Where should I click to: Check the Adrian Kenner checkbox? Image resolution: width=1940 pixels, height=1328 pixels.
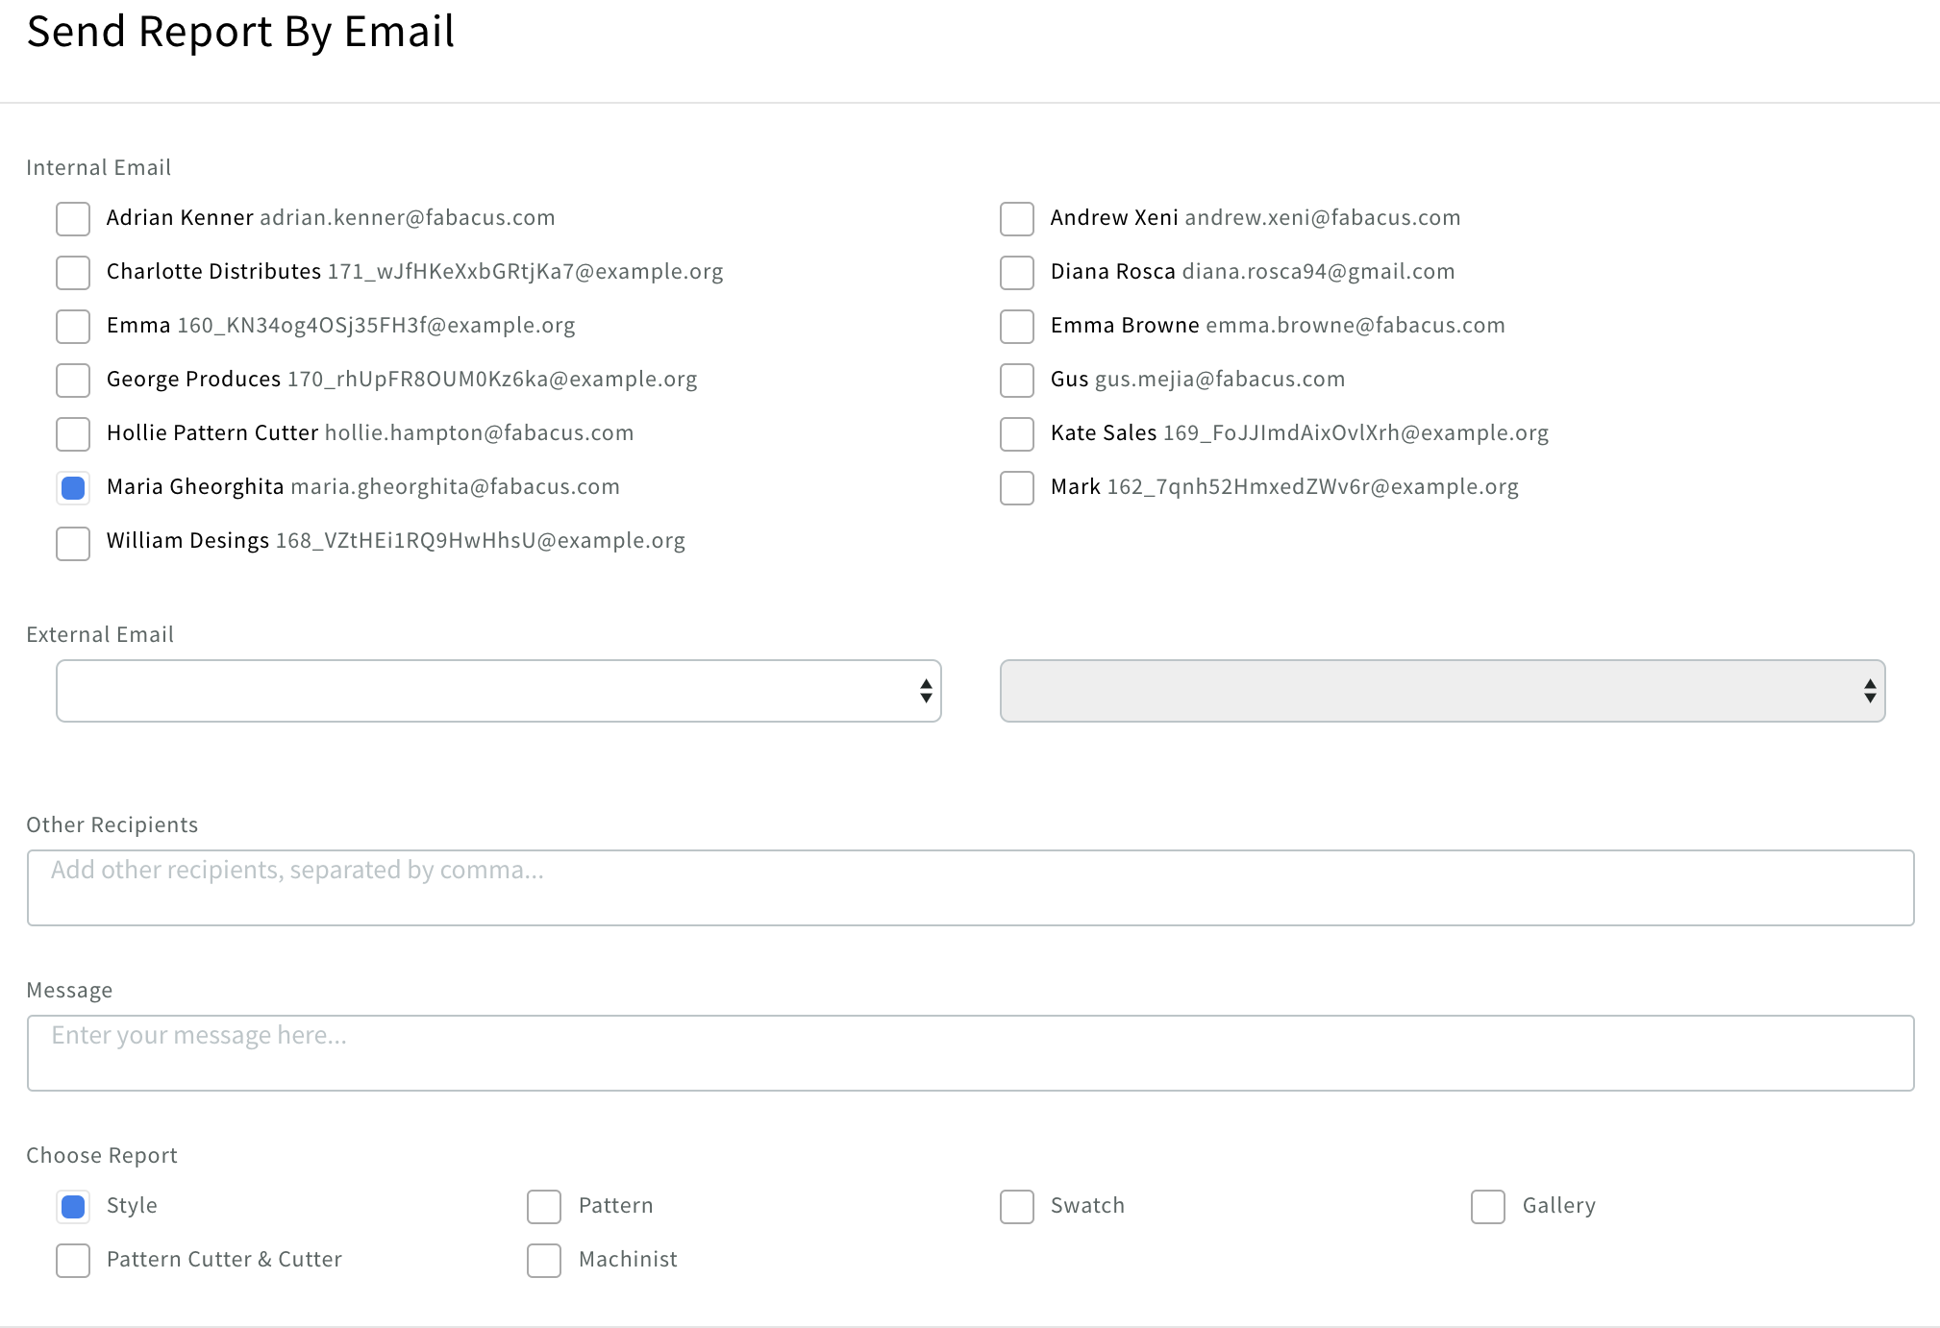[73, 219]
